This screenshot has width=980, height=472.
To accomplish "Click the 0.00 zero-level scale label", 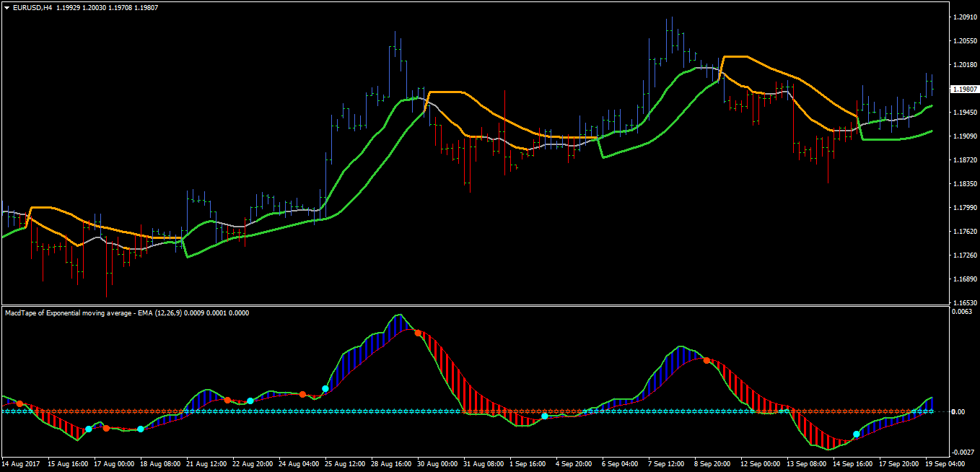I will pyautogui.click(x=959, y=411).
